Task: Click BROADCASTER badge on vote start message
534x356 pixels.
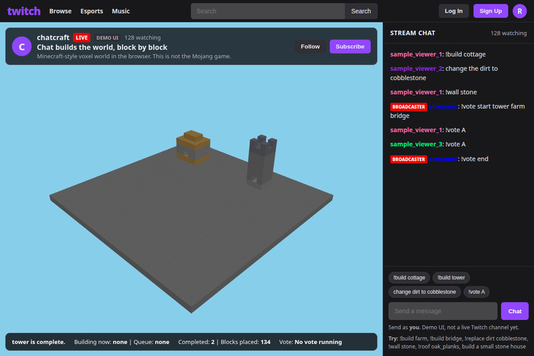Action: (408, 107)
